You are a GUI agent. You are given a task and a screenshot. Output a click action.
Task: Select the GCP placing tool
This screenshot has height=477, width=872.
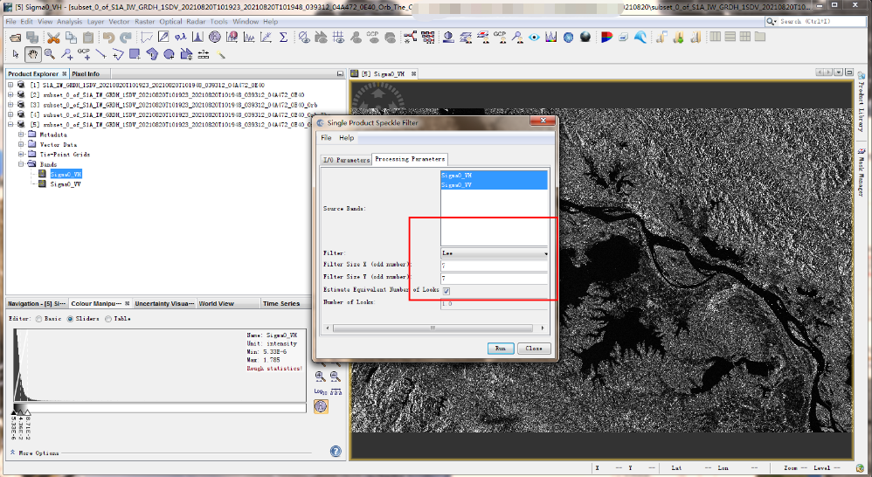click(x=84, y=54)
